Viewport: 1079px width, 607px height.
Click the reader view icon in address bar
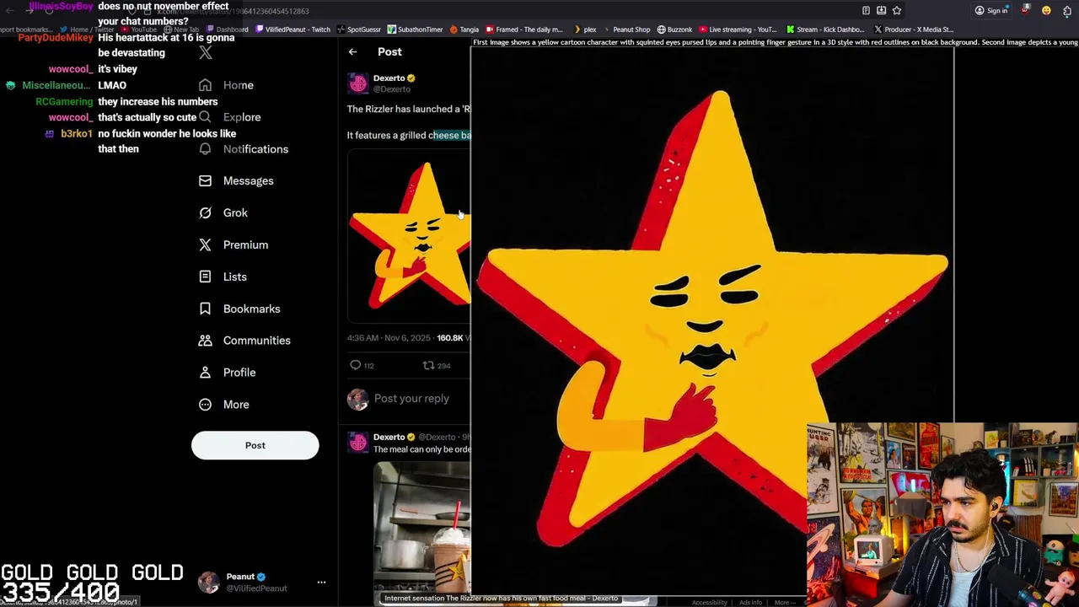tap(866, 11)
